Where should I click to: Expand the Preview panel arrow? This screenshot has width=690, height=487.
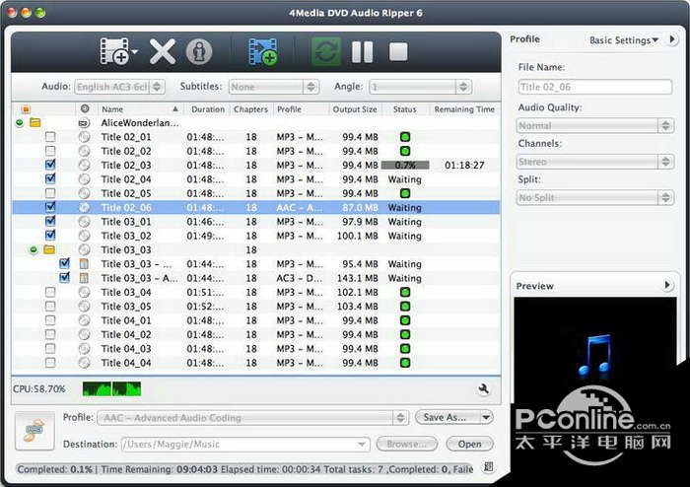coord(667,285)
